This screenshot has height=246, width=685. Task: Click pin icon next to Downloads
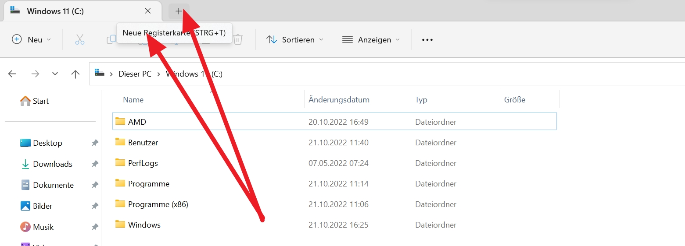tap(95, 164)
